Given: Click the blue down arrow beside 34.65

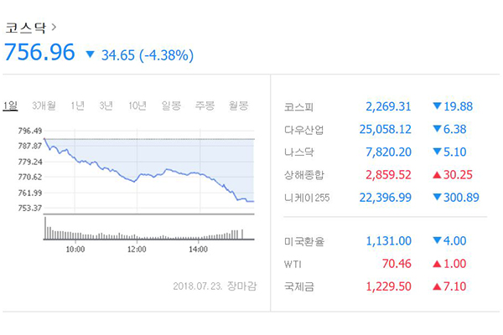Looking at the screenshot, I should 91,55.
